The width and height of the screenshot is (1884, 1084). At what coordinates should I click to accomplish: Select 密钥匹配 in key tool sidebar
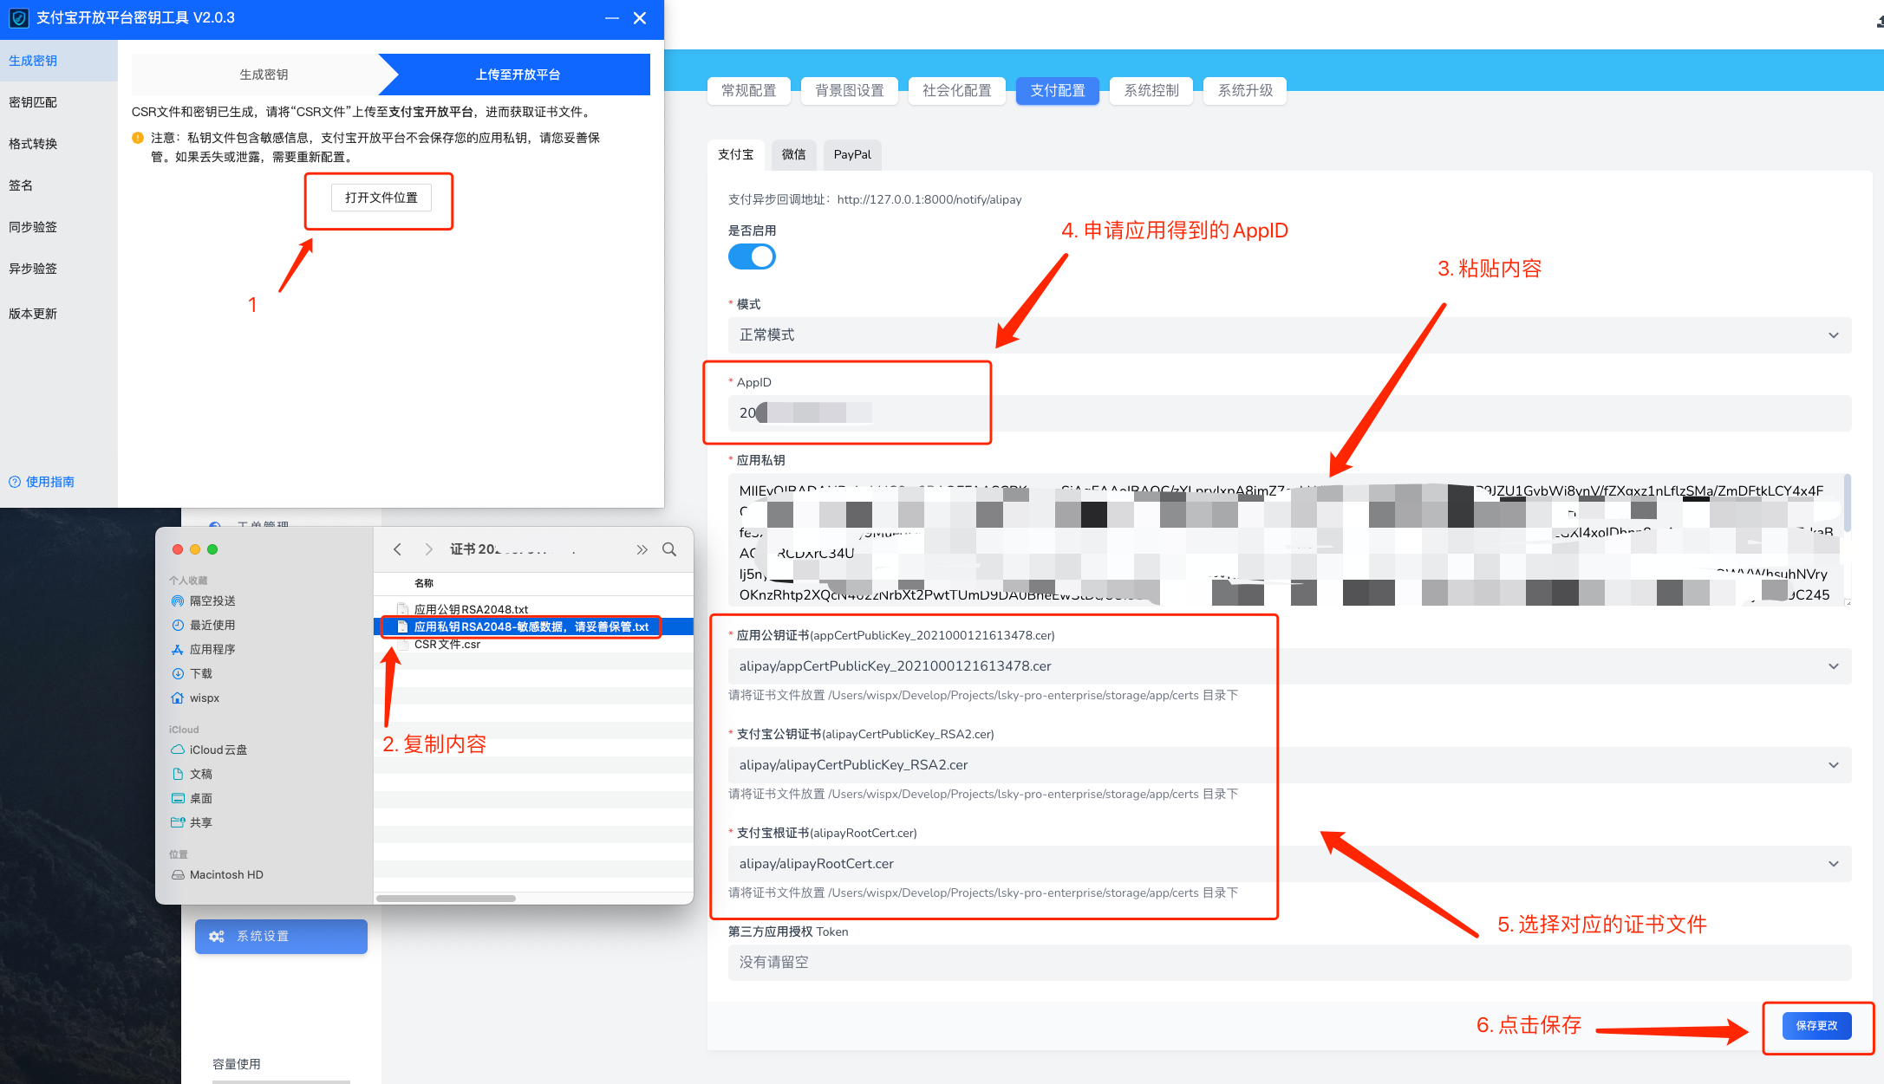(59, 102)
